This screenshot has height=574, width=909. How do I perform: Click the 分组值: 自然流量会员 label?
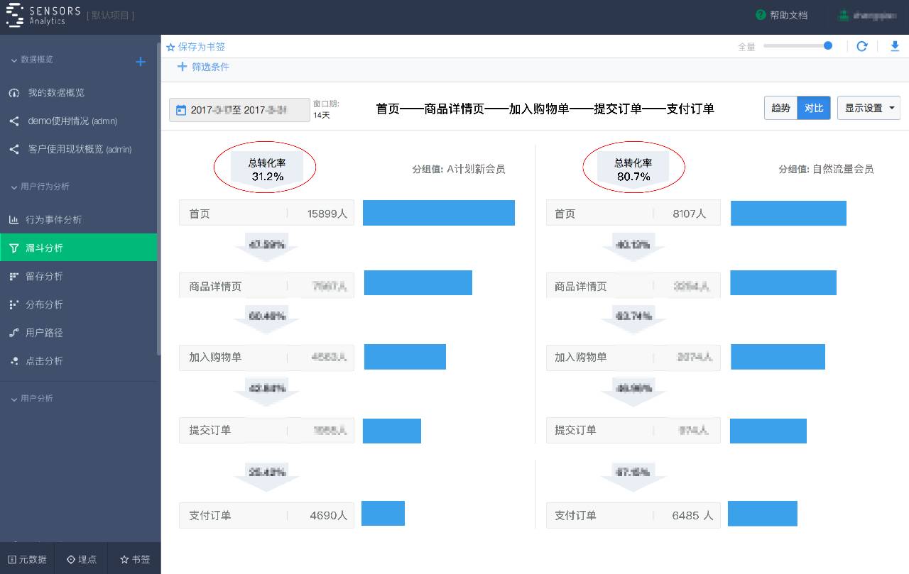(x=826, y=169)
